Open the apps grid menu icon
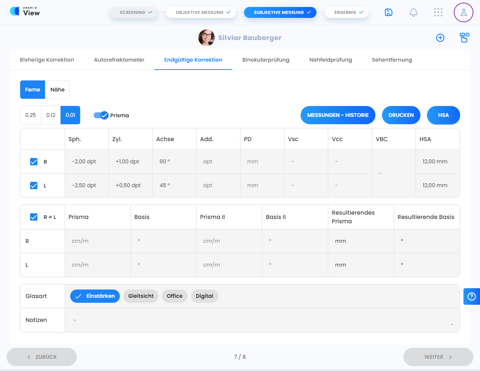 438,12
